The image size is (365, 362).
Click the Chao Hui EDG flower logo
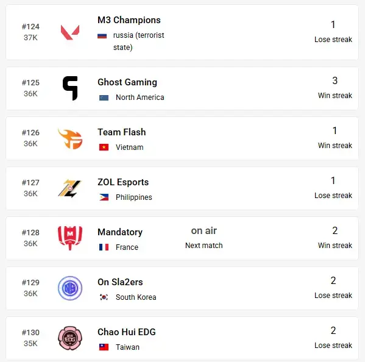pyautogui.click(x=70, y=338)
